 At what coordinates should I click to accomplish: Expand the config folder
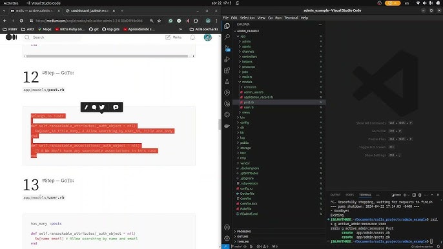click(x=244, y=123)
